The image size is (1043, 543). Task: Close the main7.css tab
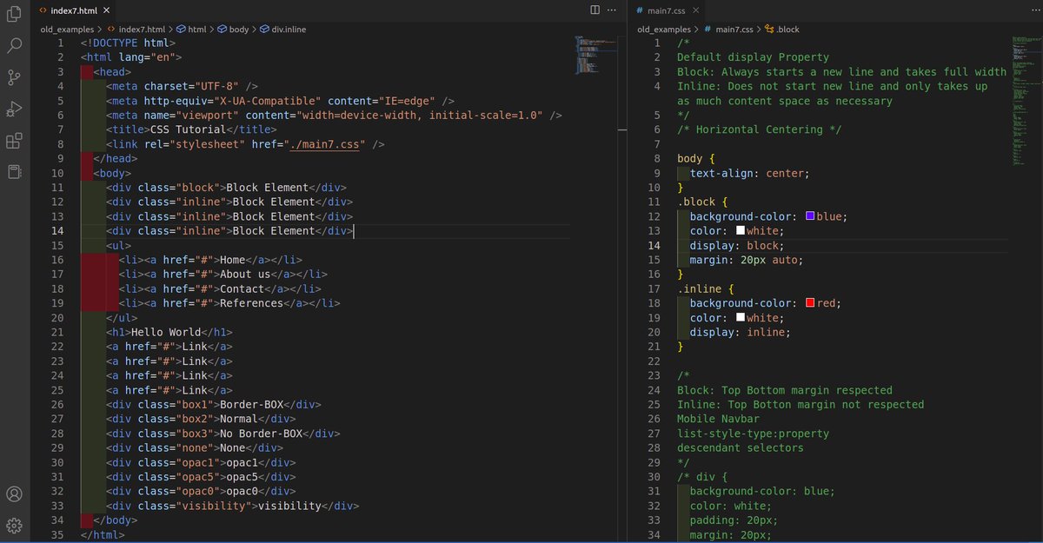tap(697, 10)
